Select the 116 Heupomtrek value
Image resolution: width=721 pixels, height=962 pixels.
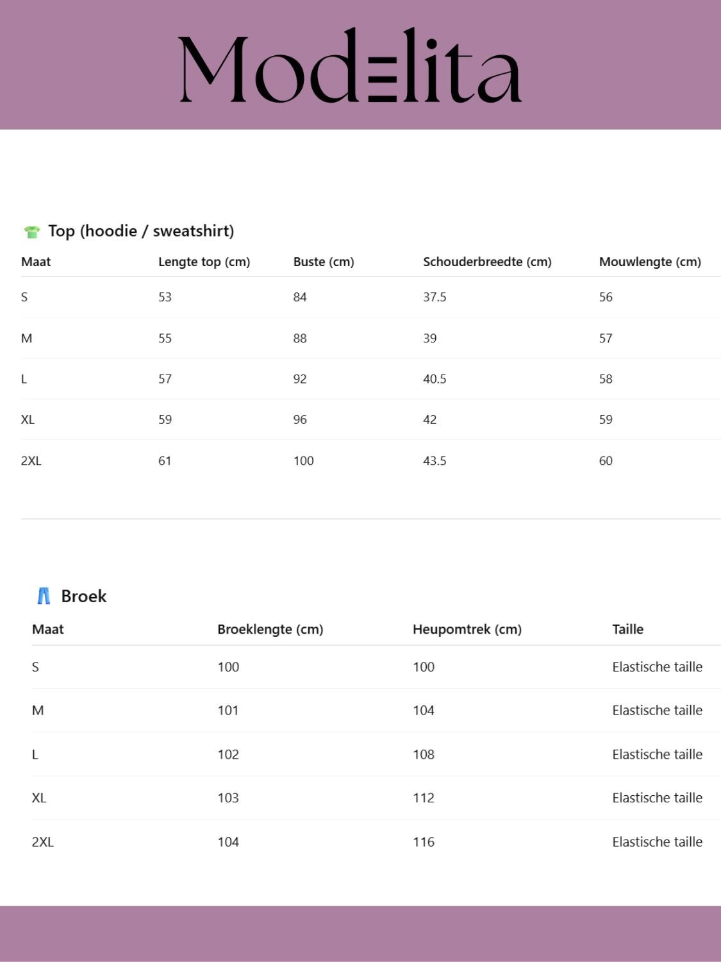pyautogui.click(x=424, y=842)
